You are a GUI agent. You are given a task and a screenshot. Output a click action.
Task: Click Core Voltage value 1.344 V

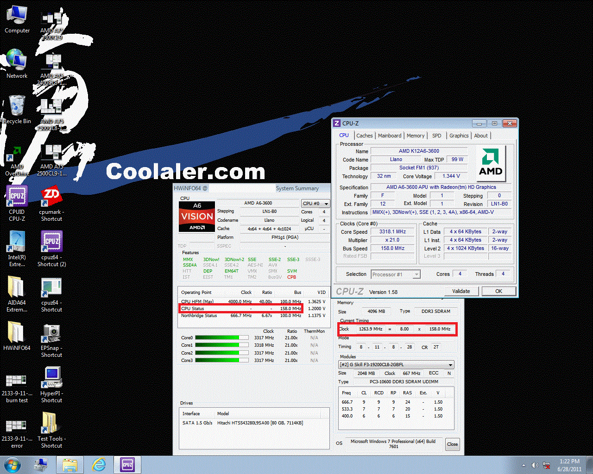pyautogui.click(x=451, y=176)
